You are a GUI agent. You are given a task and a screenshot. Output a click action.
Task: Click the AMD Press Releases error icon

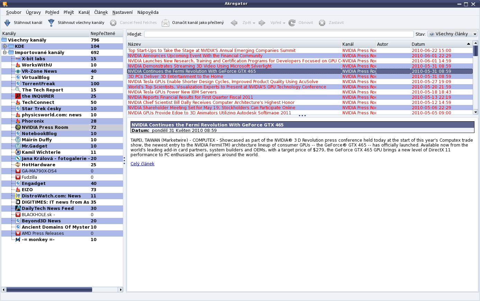click(18, 233)
